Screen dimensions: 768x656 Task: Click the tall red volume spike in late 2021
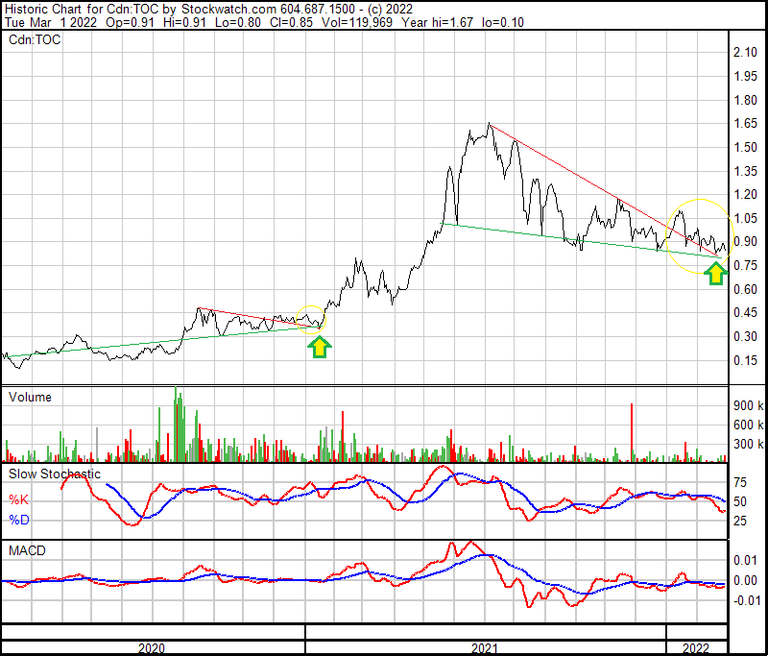[632, 432]
